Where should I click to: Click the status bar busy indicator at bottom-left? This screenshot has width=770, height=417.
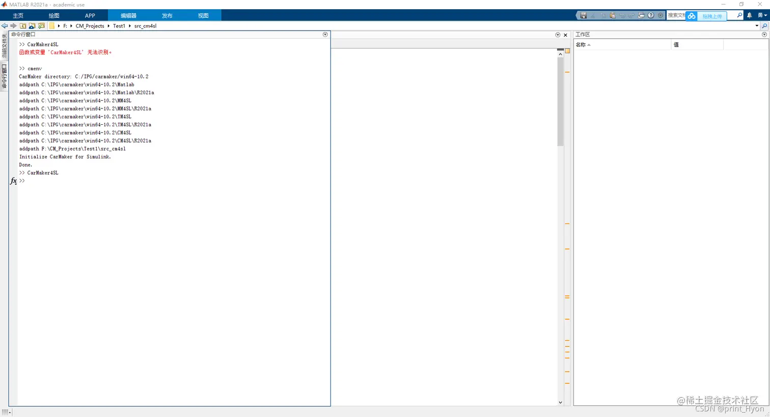(x=6, y=412)
